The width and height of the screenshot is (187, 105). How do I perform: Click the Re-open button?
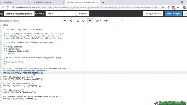click(83, 14)
